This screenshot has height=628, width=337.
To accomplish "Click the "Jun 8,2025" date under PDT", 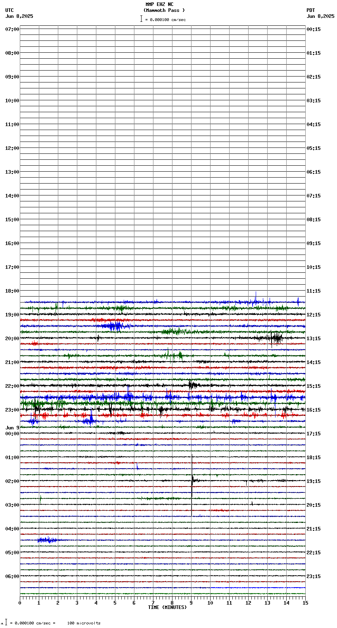I will (x=320, y=16).
